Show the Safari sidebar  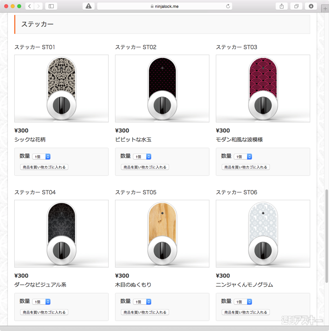click(51, 6)
